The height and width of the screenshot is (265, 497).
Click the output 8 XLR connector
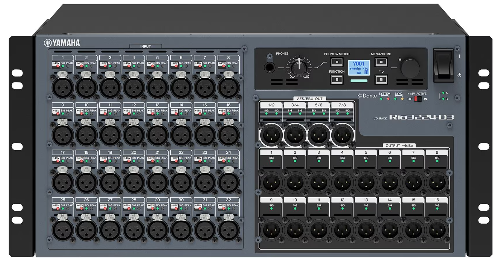click(x=437, y=182)
